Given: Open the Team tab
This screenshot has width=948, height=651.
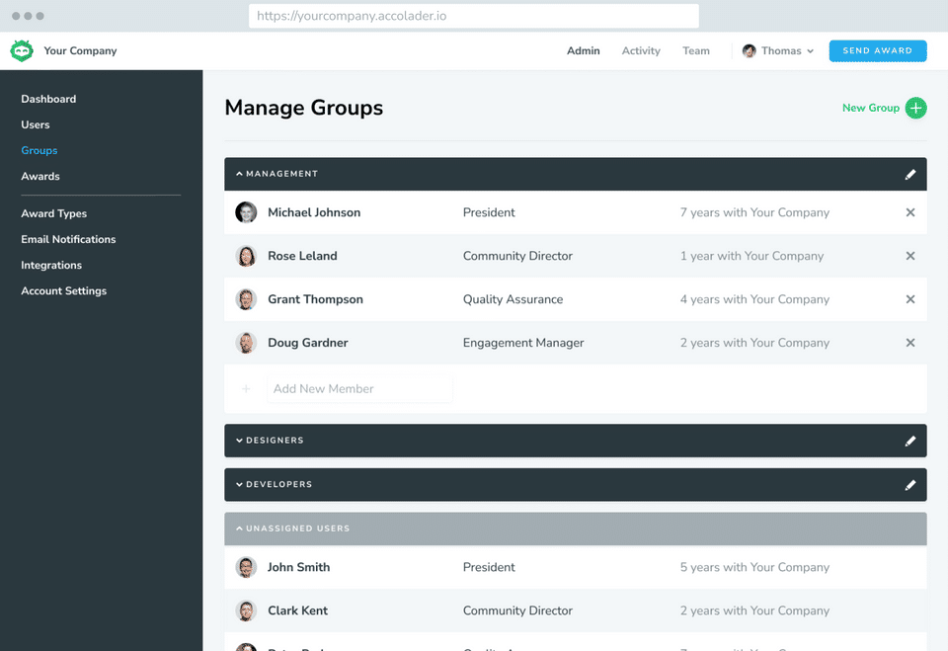Looking at the screenshot, I should (x=696, y=51).
